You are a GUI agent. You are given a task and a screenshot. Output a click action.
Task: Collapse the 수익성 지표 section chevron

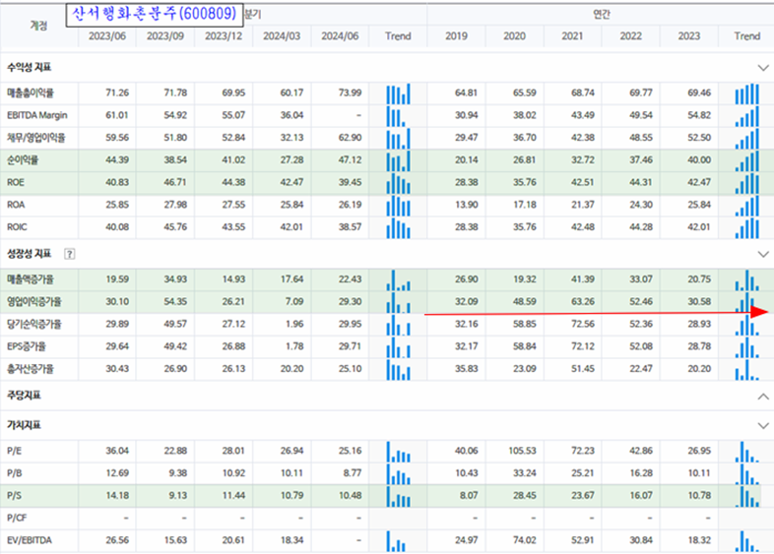pos(762,68)
